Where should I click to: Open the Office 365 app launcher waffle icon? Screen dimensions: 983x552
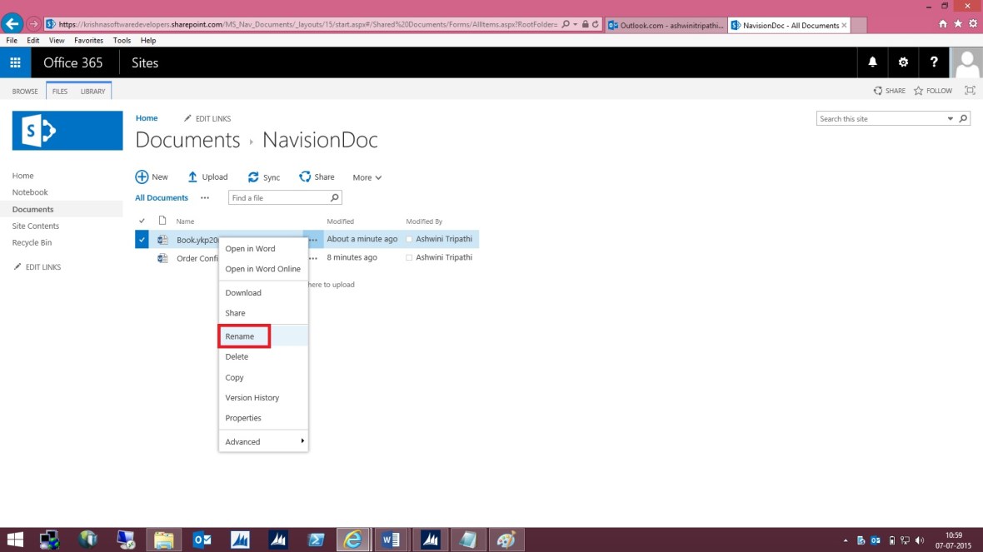(x=15, y=62)
